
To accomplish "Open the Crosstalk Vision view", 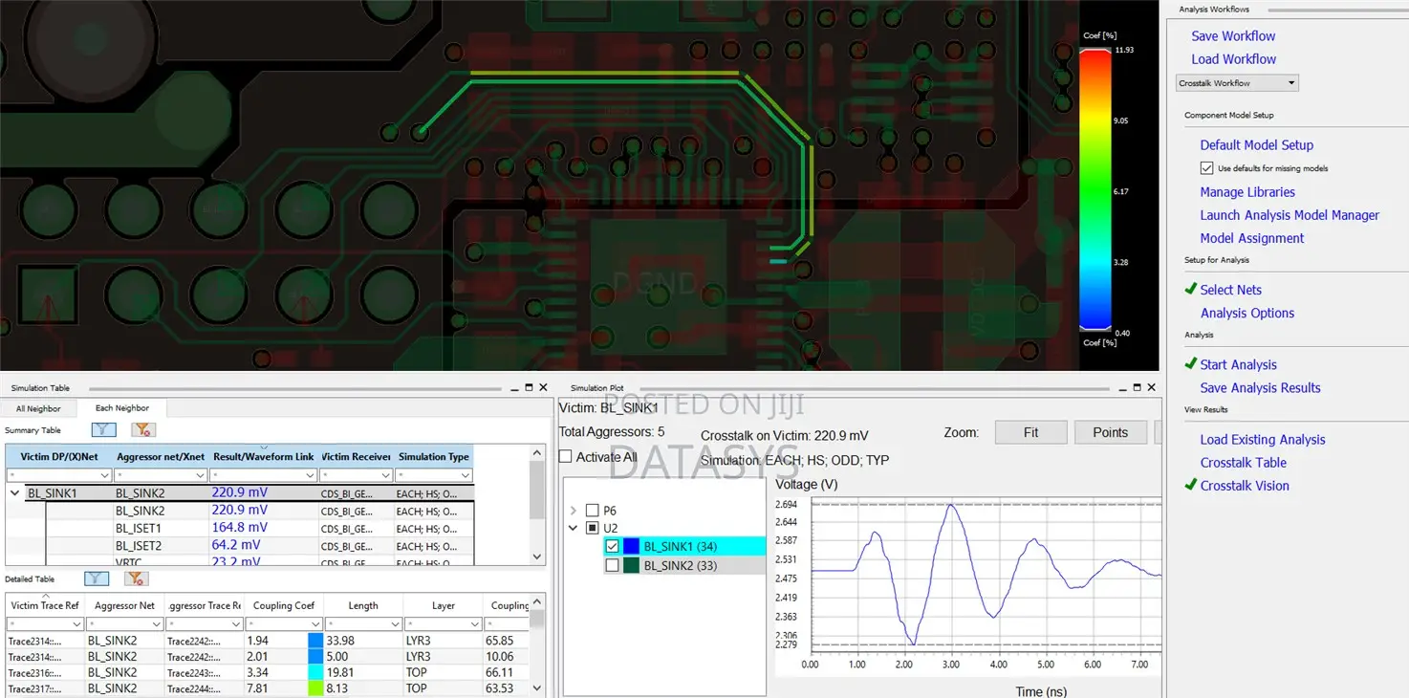I will 1245,486.
